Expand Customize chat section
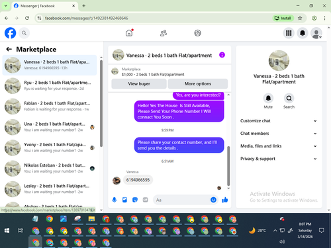 tap(279, 121)
